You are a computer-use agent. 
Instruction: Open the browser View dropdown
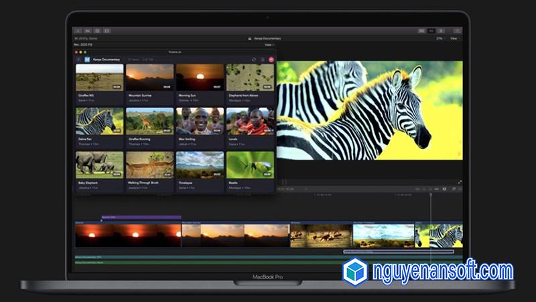click(x=269, y=45)
